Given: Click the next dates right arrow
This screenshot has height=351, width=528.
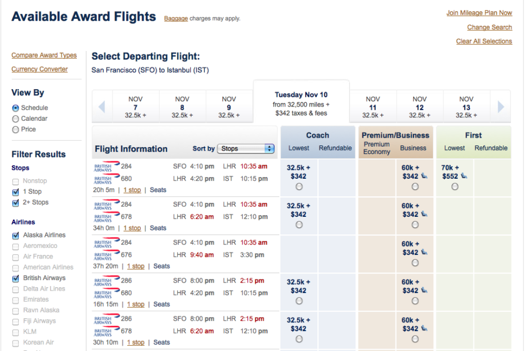Looking at the screenshot, I should click(500, 107).
